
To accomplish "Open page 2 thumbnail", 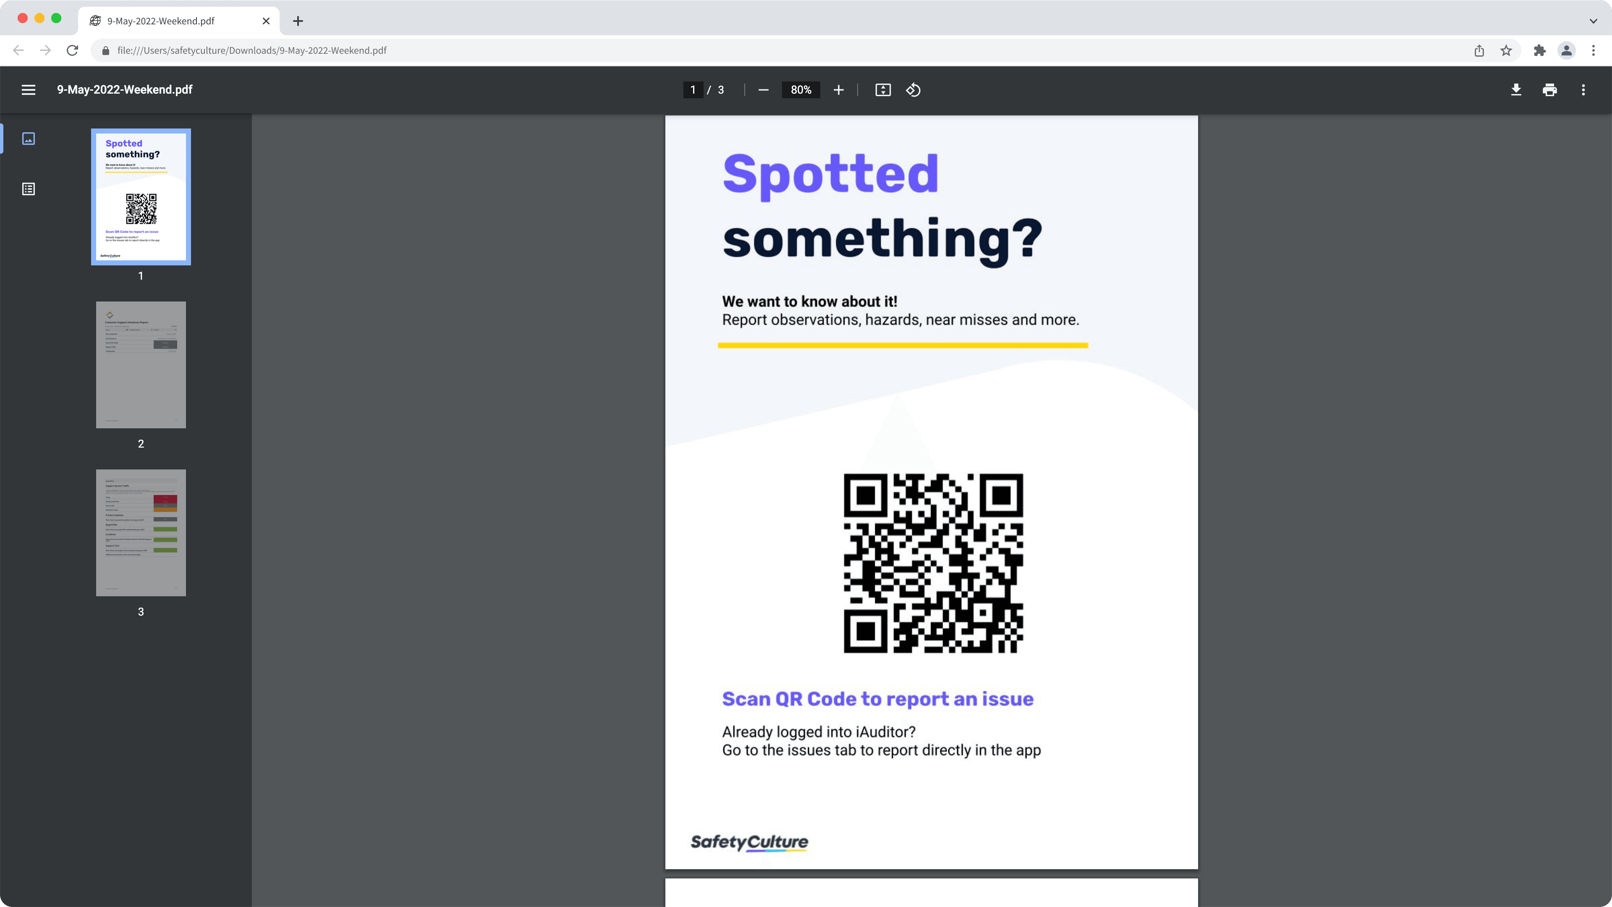I will [x=141, y=365].
